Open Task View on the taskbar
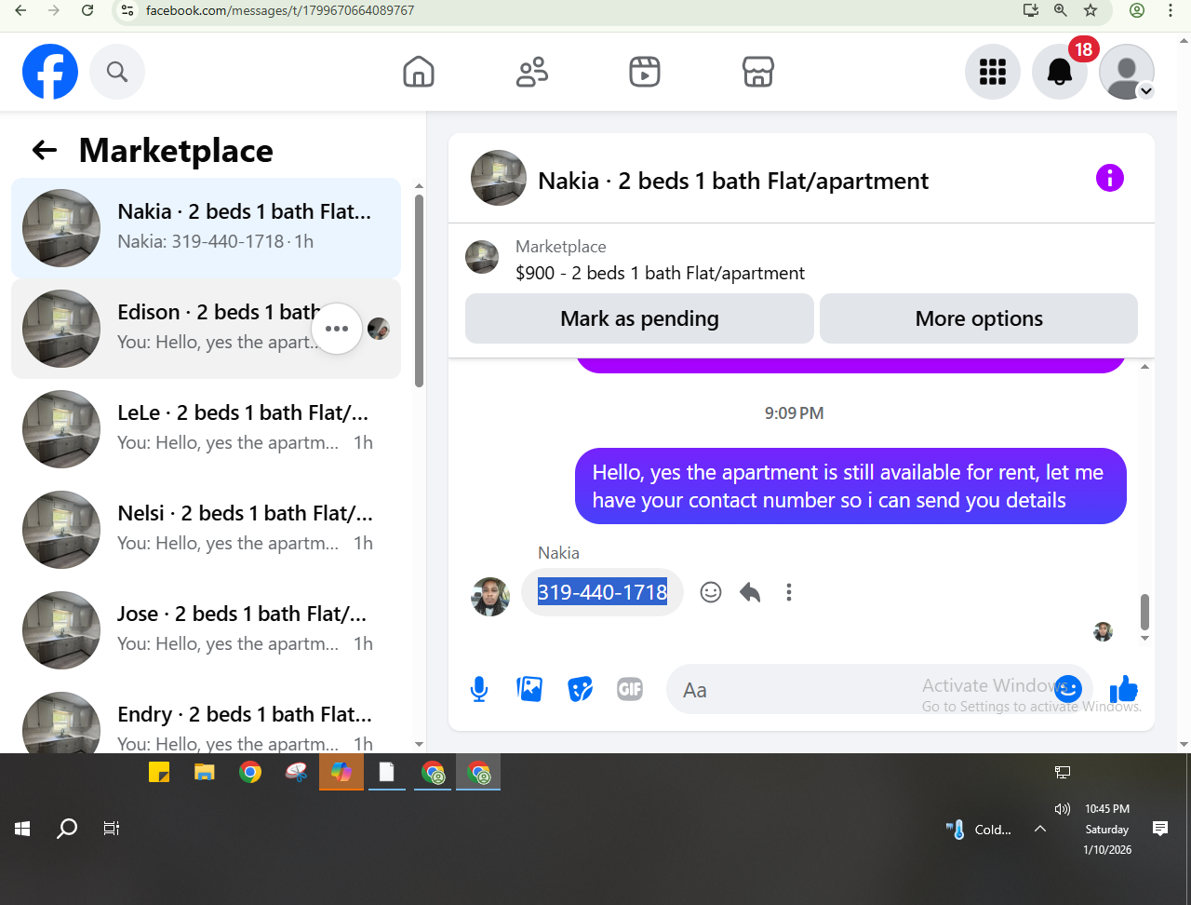The height and width of the screenshot is (905, 1191). [112, 828]
